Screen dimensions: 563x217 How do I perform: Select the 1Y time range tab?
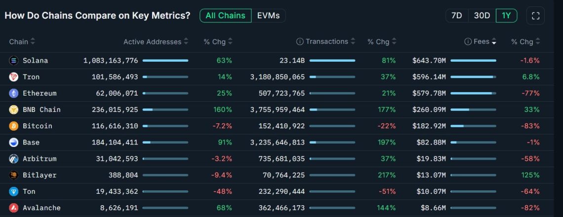(x=506, y=16)
